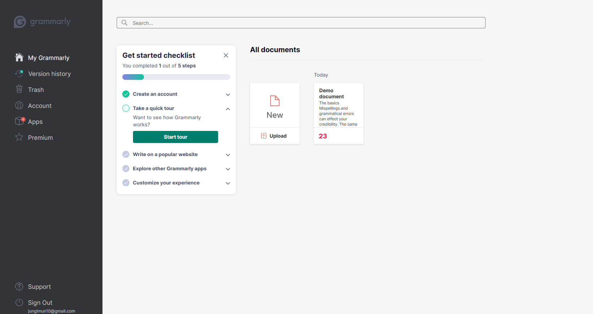Click 'You completed 1 out of 5 steps'
The image size is (593, 314).
[159, 66]
